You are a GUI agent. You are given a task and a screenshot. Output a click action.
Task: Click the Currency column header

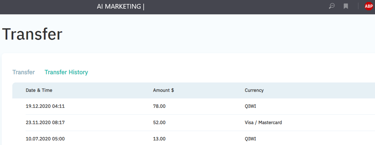254,90
